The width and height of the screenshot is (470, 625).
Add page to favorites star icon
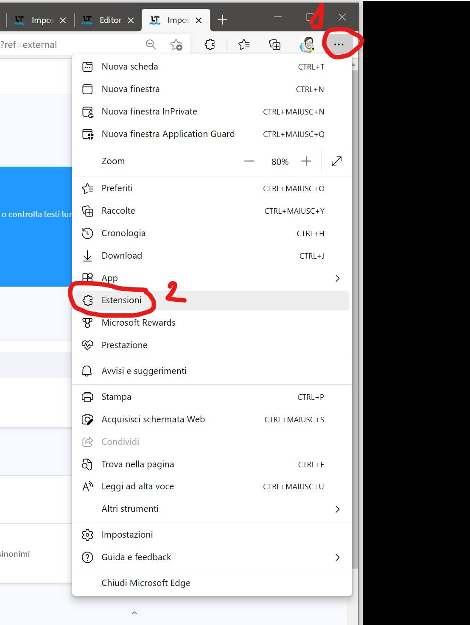pos(176,45)
